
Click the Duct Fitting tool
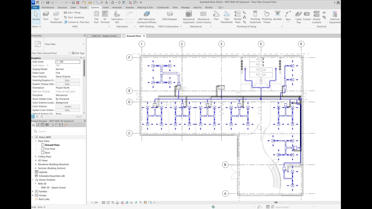72,12
